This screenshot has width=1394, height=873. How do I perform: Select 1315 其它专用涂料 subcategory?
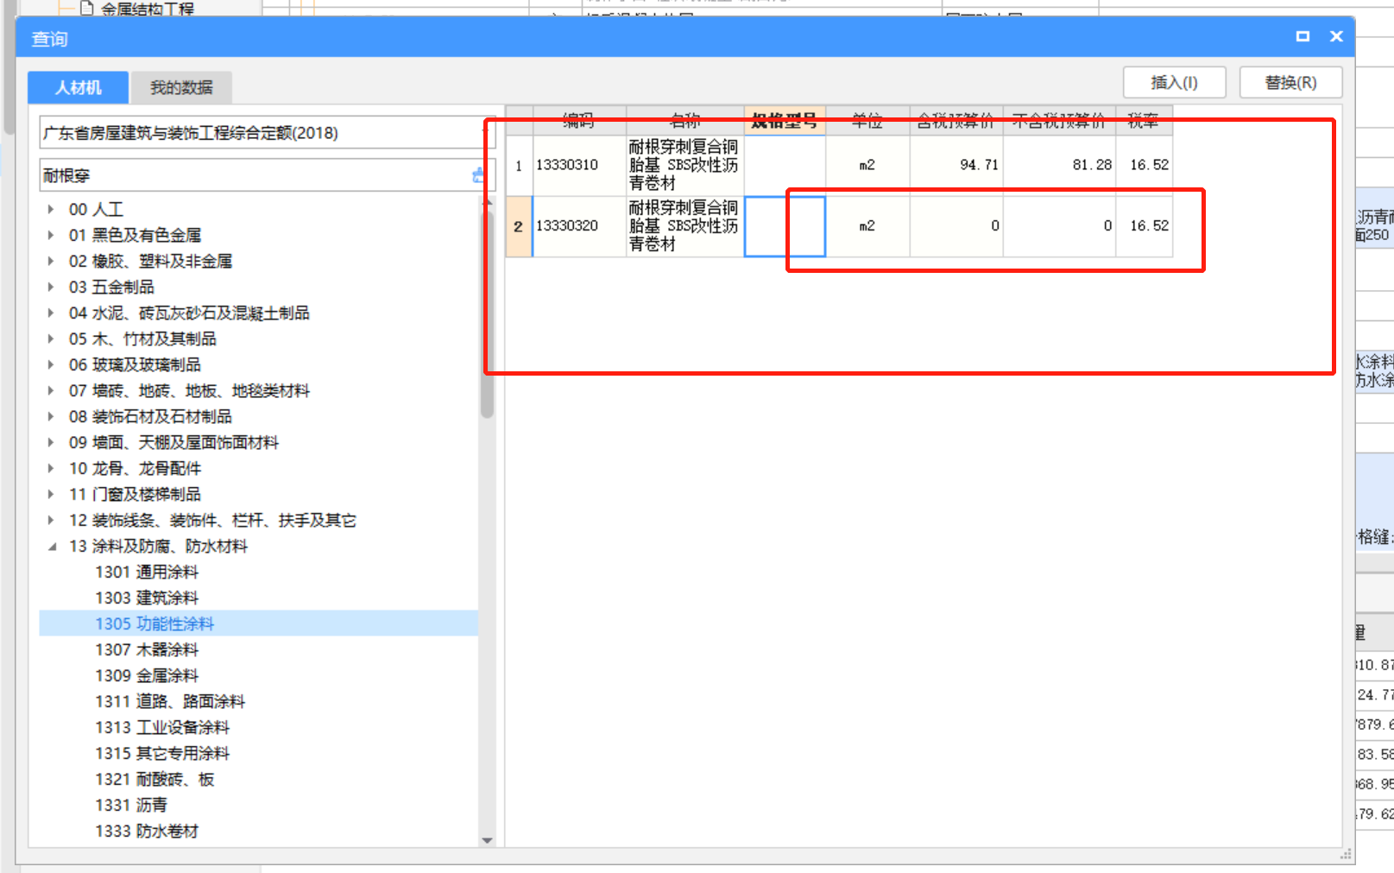click(x=162, y=753)
